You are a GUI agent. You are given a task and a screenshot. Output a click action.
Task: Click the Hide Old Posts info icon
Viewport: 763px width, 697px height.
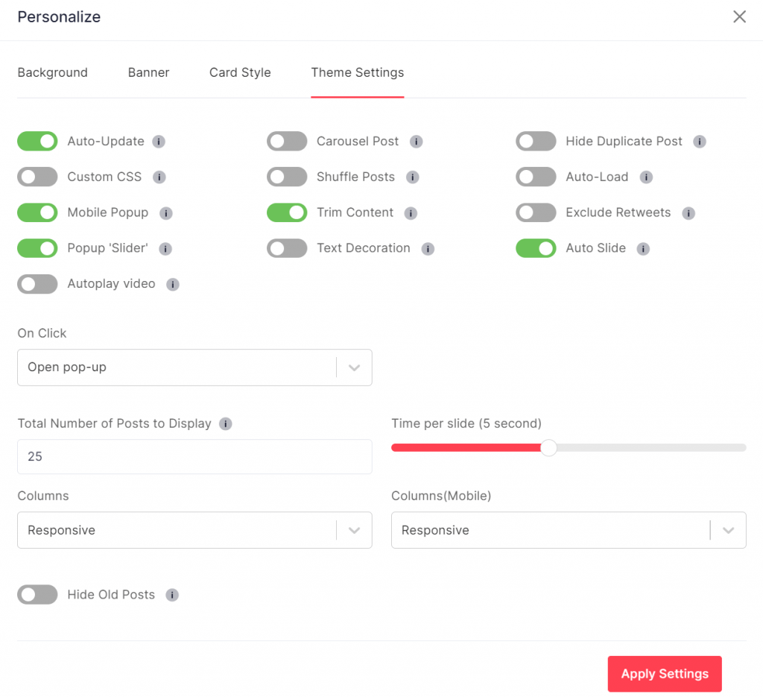(x=172, y=595)
